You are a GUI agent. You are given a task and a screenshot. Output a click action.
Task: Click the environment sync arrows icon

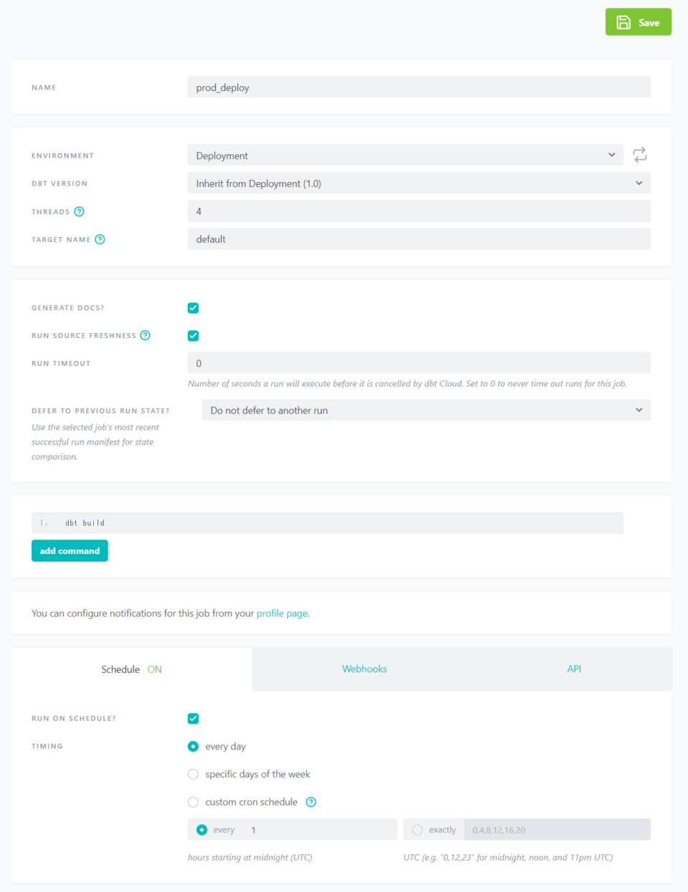click(639, 155)
